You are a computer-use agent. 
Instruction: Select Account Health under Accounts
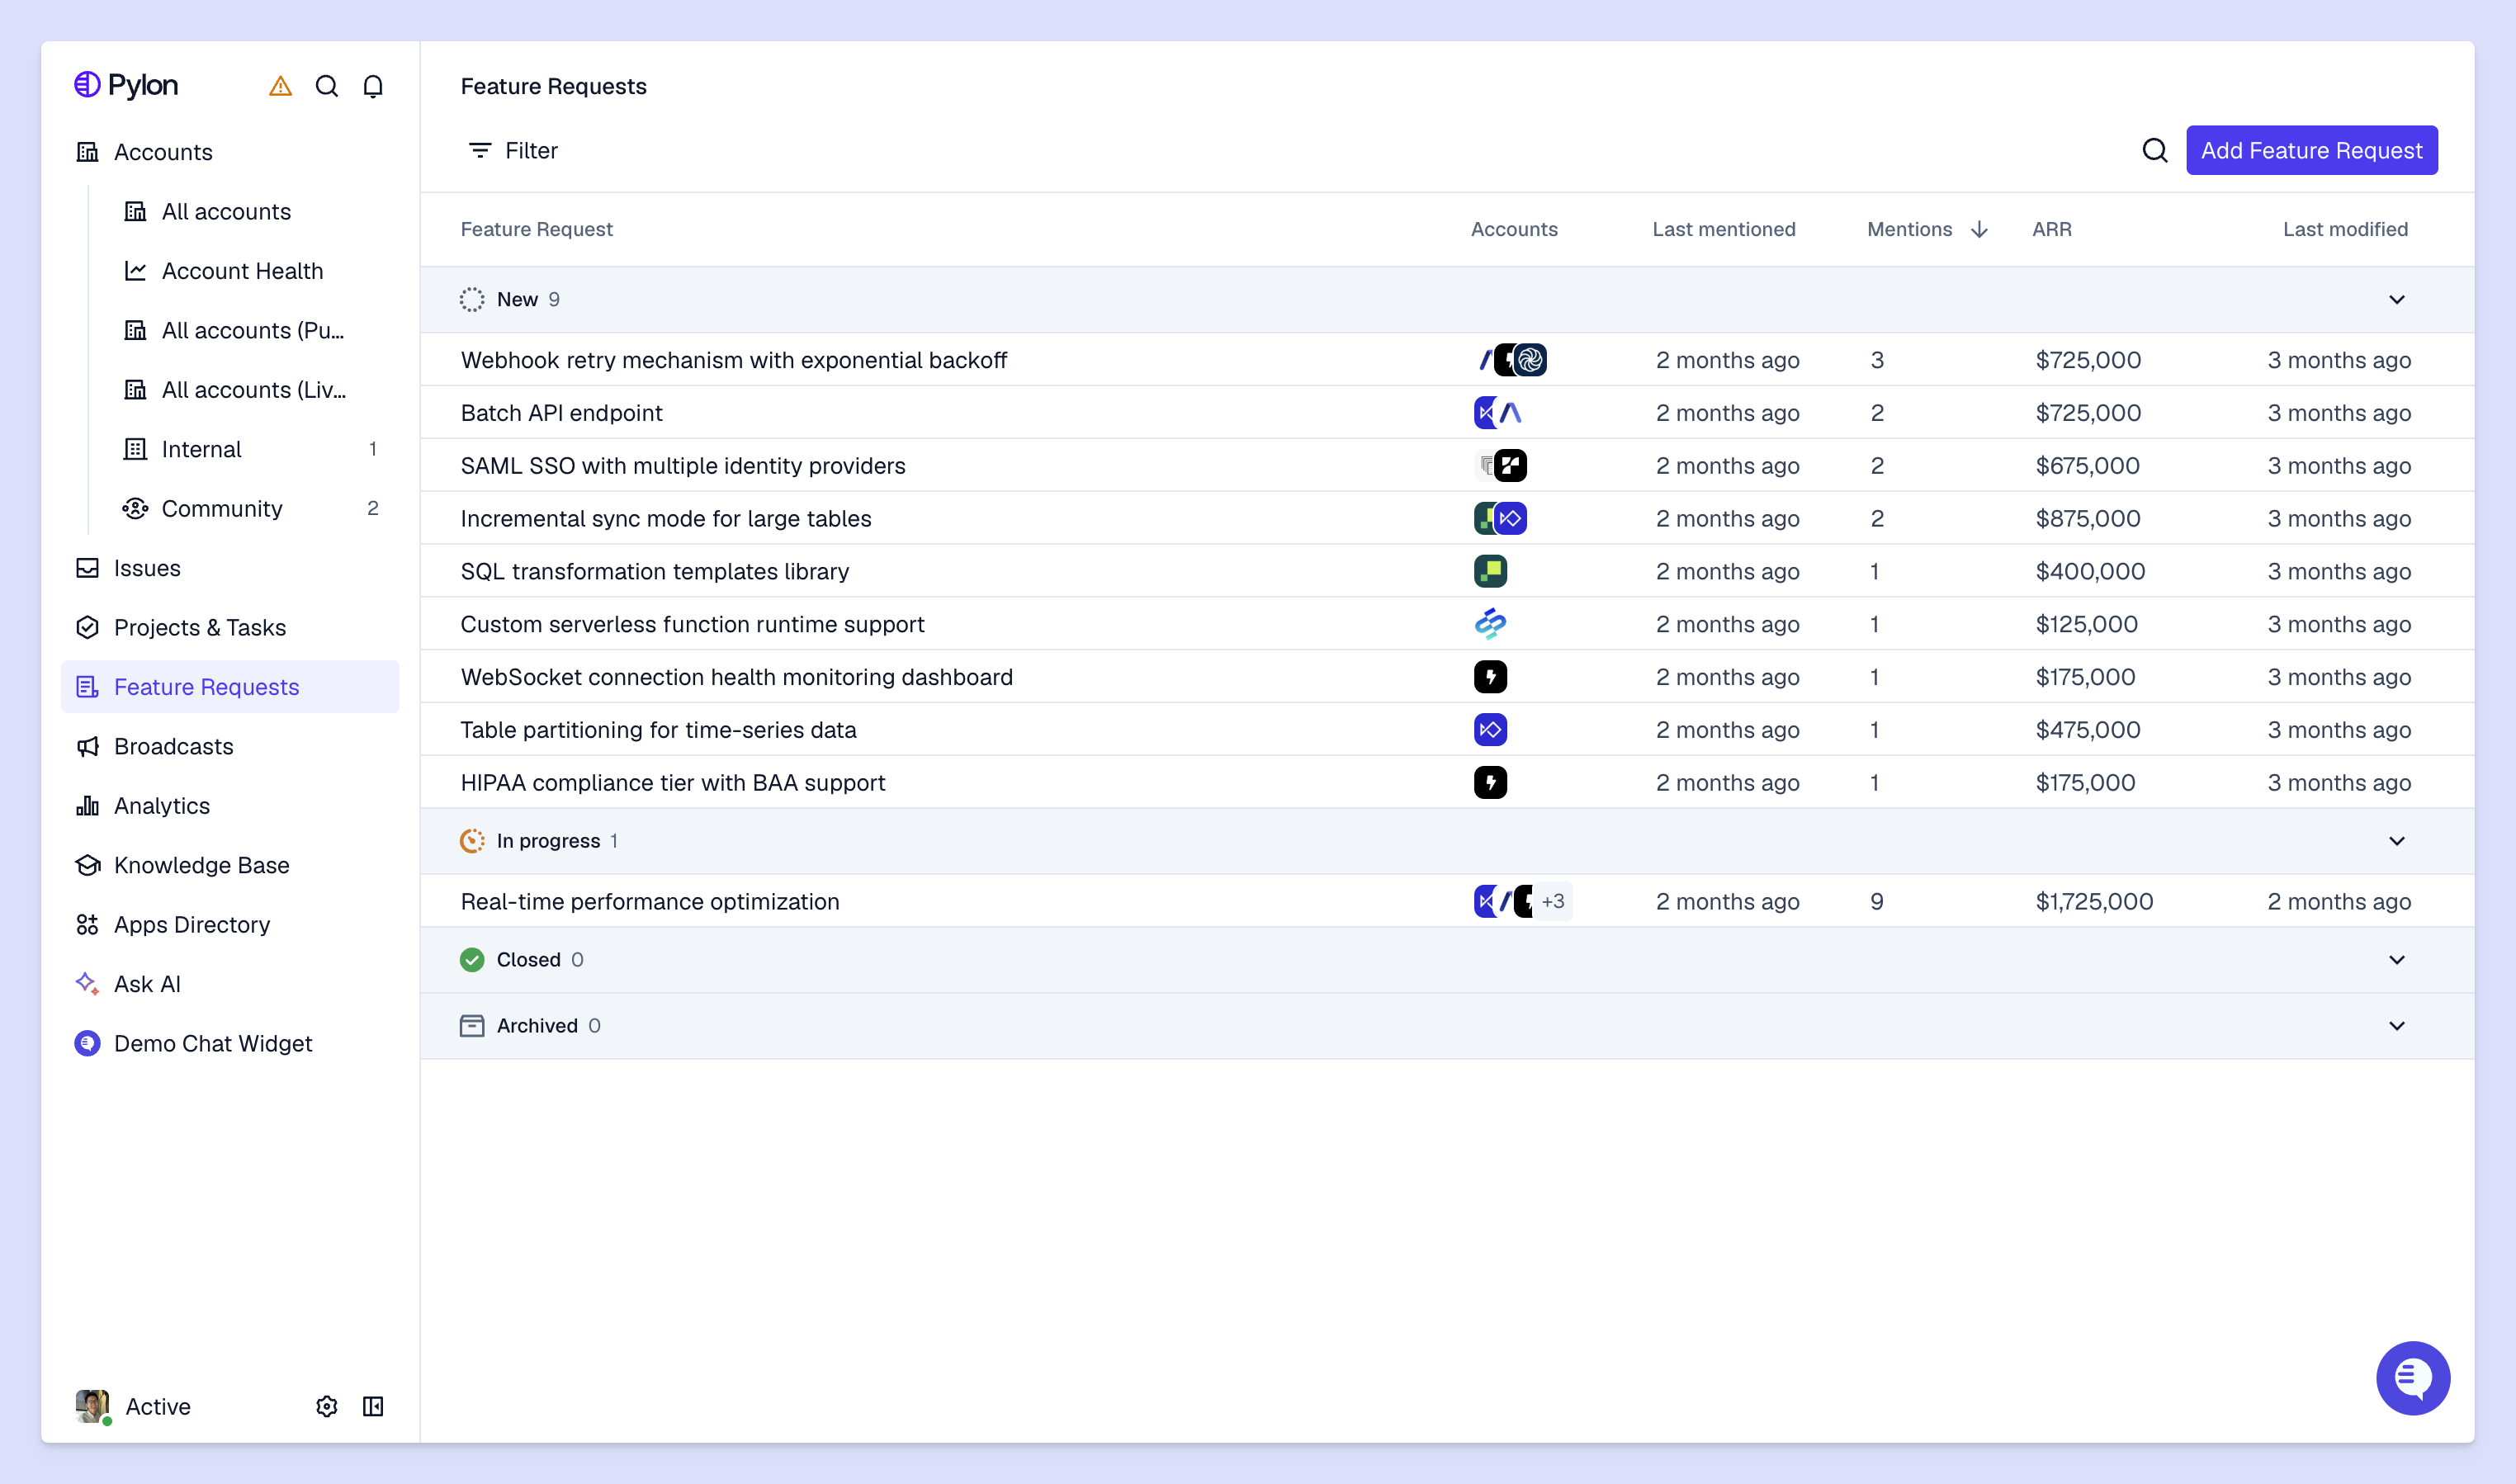click(x=242, y=271)
